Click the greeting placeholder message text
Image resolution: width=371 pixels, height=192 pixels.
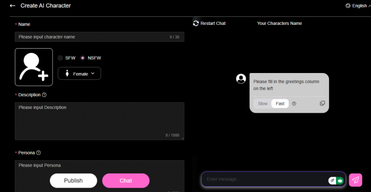[286, 85]
